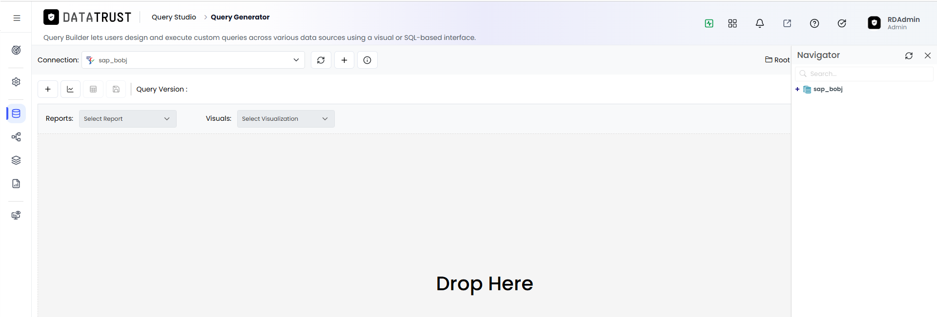Open the settings gear sidebar icon

tap(16, 82)
